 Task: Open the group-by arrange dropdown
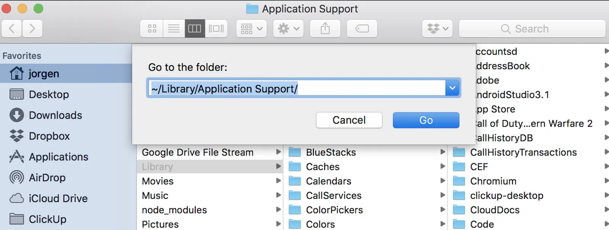click(251, 29)
